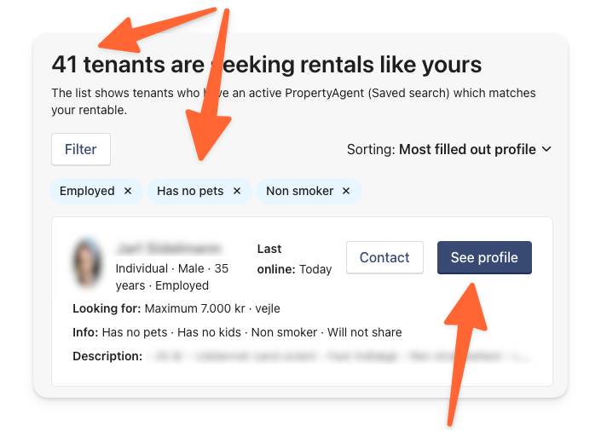
Task: Clear the Non smoker filter using its X
Action: [x=346, y=191]
